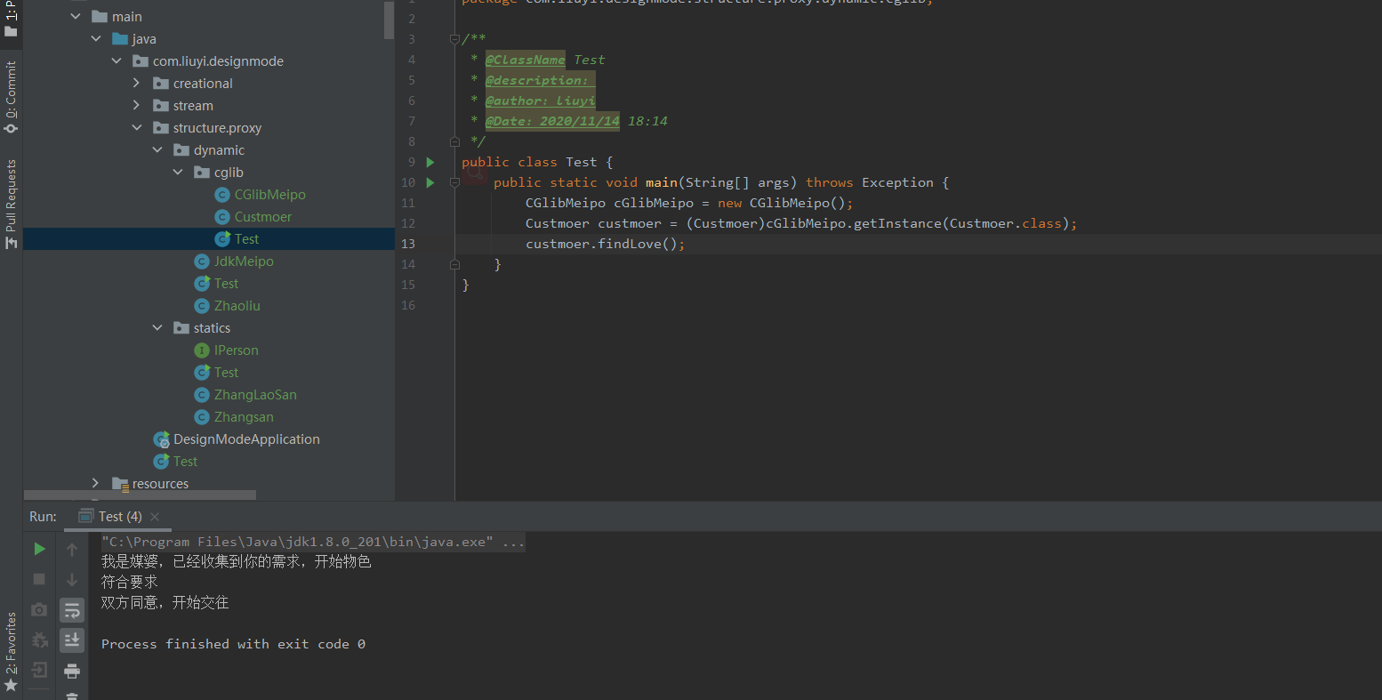The image size is (1382, 700).
Task: Run class Test from gutter on line 9
Action: pos(430,162)
